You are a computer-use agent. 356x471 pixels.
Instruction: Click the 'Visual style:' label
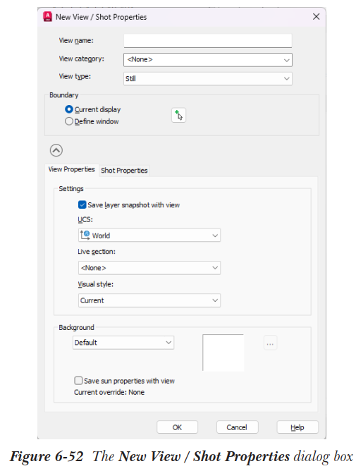[x=96, y=284]
